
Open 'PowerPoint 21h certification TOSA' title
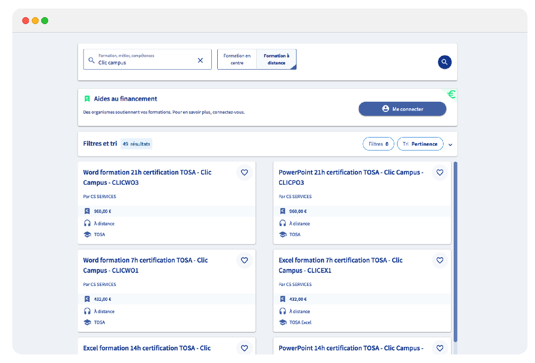[351, 177]
